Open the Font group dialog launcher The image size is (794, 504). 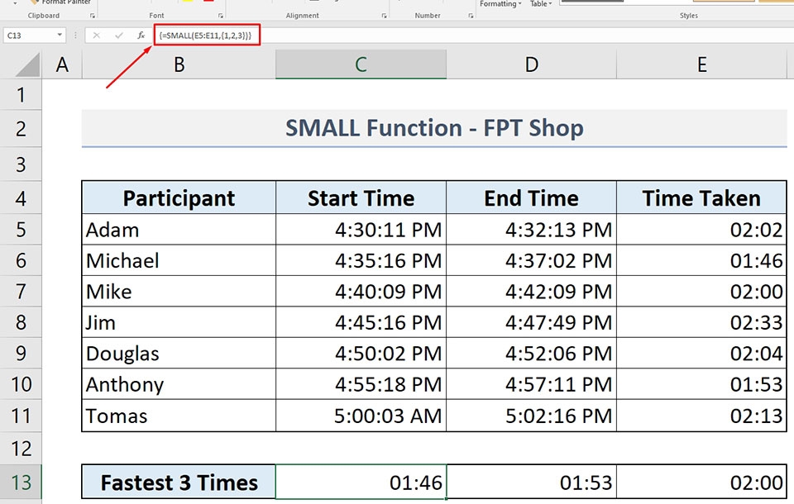point(220,16)
